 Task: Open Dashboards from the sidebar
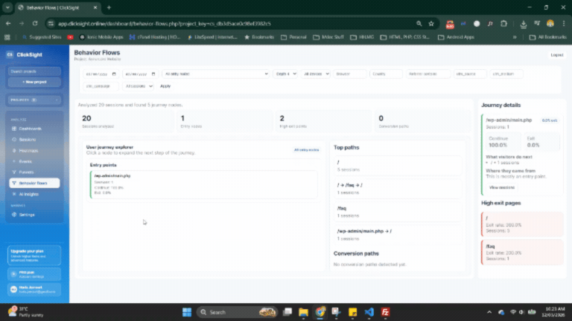(30, 129)
